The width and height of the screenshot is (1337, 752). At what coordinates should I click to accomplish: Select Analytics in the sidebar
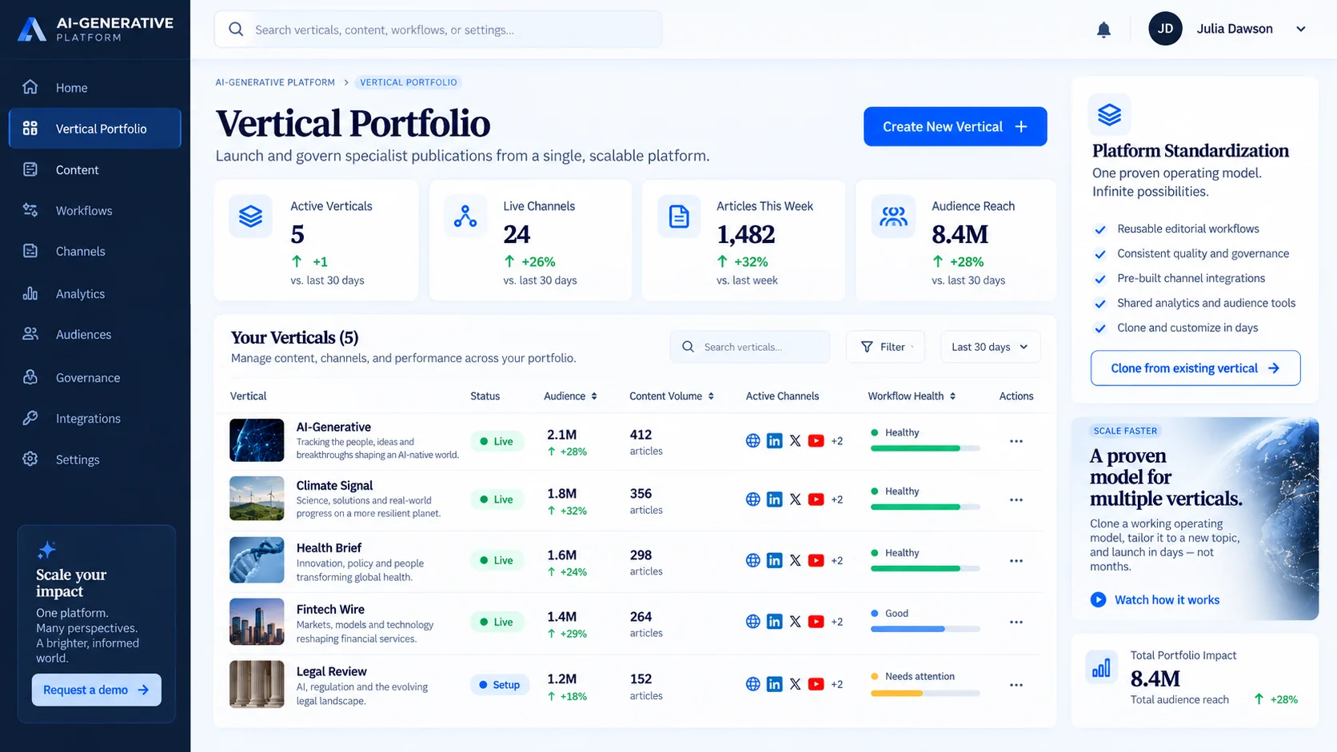[95, 294]
